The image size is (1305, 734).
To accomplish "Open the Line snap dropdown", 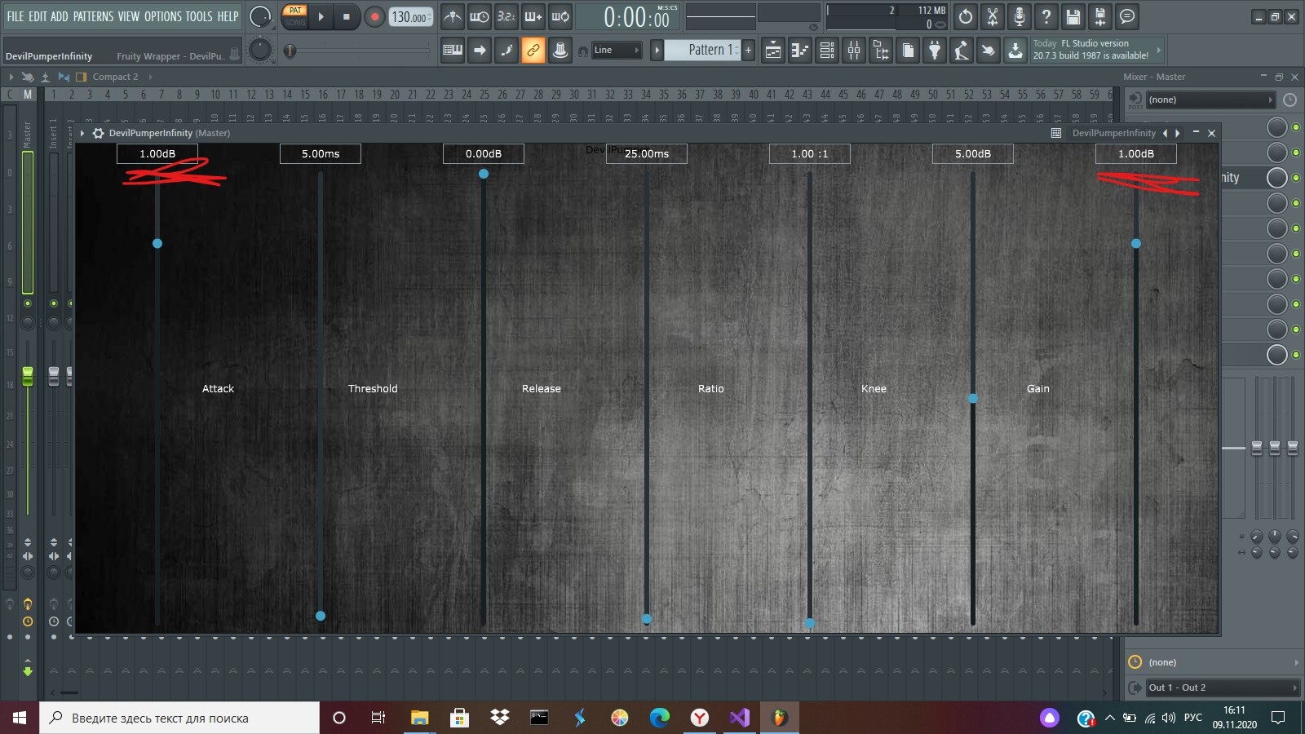I will [616, 51].
